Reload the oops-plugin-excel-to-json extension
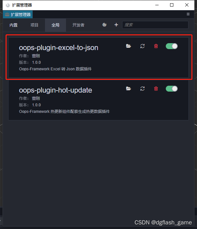This screenshot has width=197, height=229. [x=142, y=46]
